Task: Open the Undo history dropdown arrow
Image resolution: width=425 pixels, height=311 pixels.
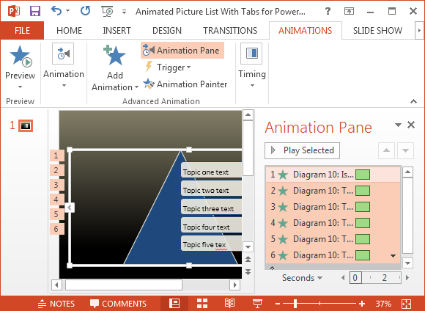Action: (x=67, y=11)
